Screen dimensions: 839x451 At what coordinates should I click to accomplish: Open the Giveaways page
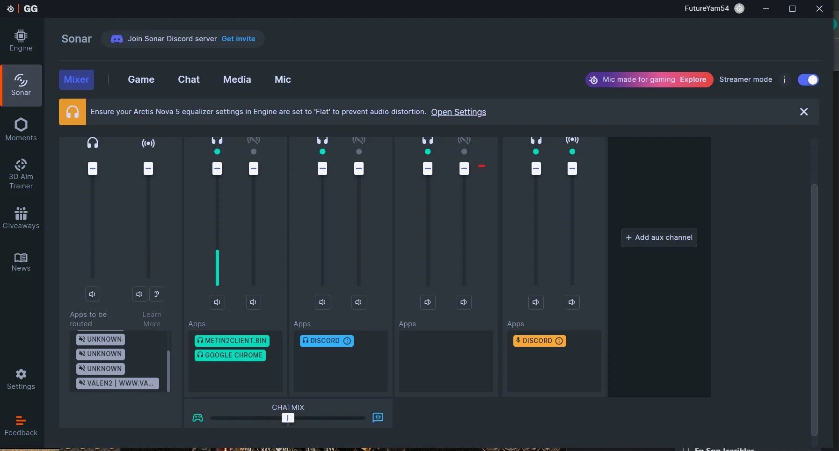pyautogui.click(x=21, y=218)
